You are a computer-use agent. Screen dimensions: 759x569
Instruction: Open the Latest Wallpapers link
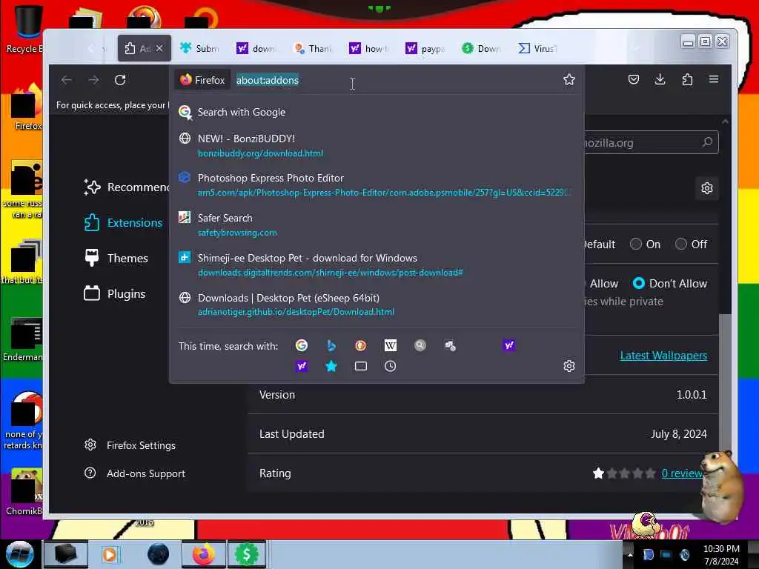663,355
